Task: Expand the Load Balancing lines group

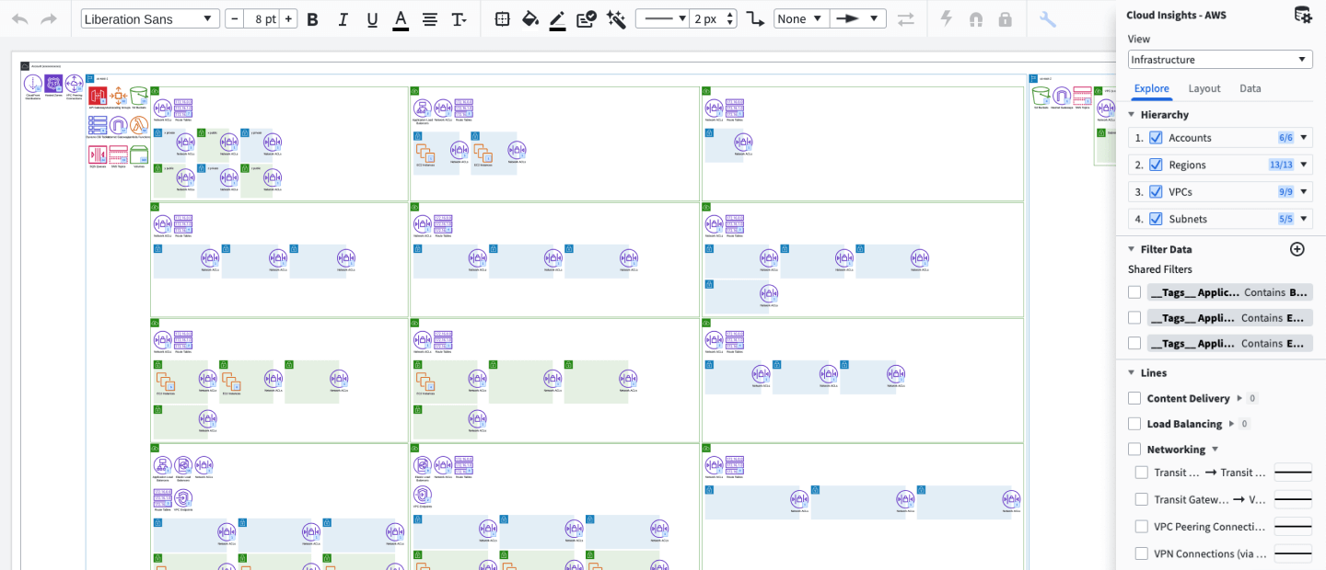Action: point(1231,425)
